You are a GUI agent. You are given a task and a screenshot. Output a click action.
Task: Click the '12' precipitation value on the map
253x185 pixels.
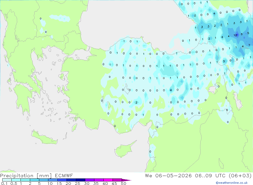(x=235, y=35)
